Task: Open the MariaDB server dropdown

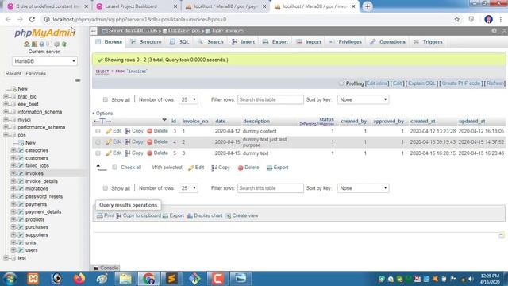Action: (44, 61)
